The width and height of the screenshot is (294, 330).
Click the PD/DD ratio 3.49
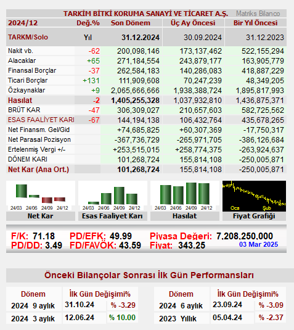click(54, 245)
